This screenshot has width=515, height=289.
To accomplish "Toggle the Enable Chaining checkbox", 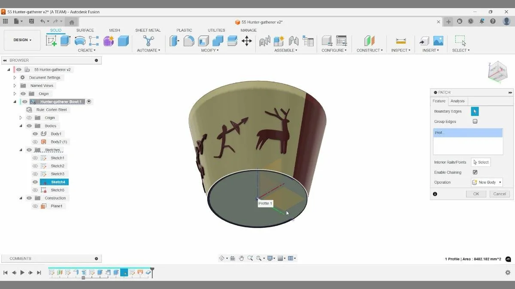I will click(x=475, y=172).
